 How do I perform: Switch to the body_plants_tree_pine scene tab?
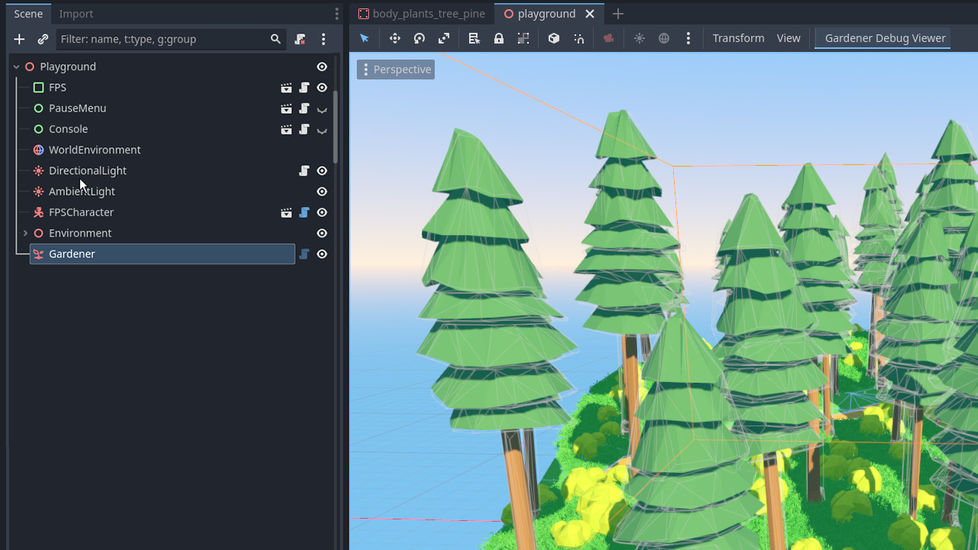[428, 13]
